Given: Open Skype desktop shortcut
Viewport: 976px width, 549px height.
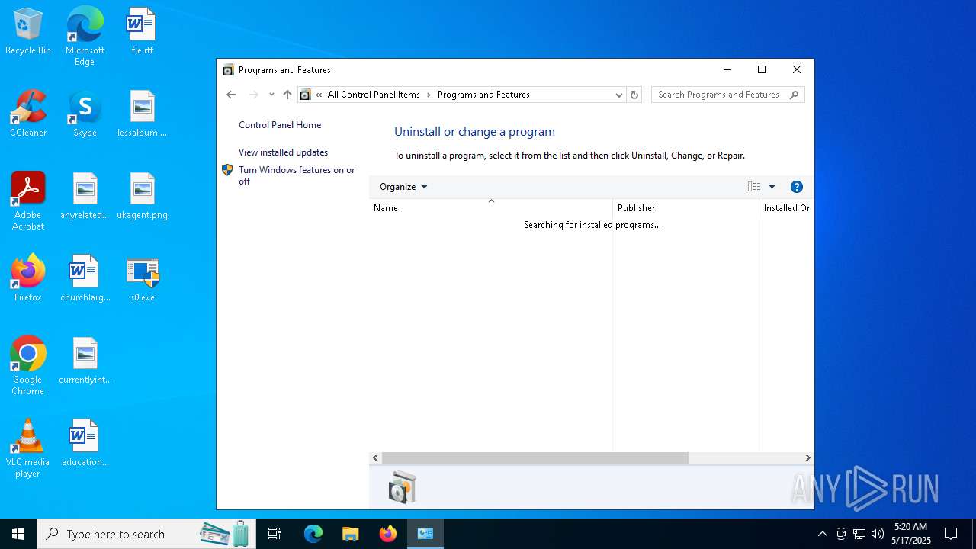Looking at the screenshot, I should click(85, 114).
